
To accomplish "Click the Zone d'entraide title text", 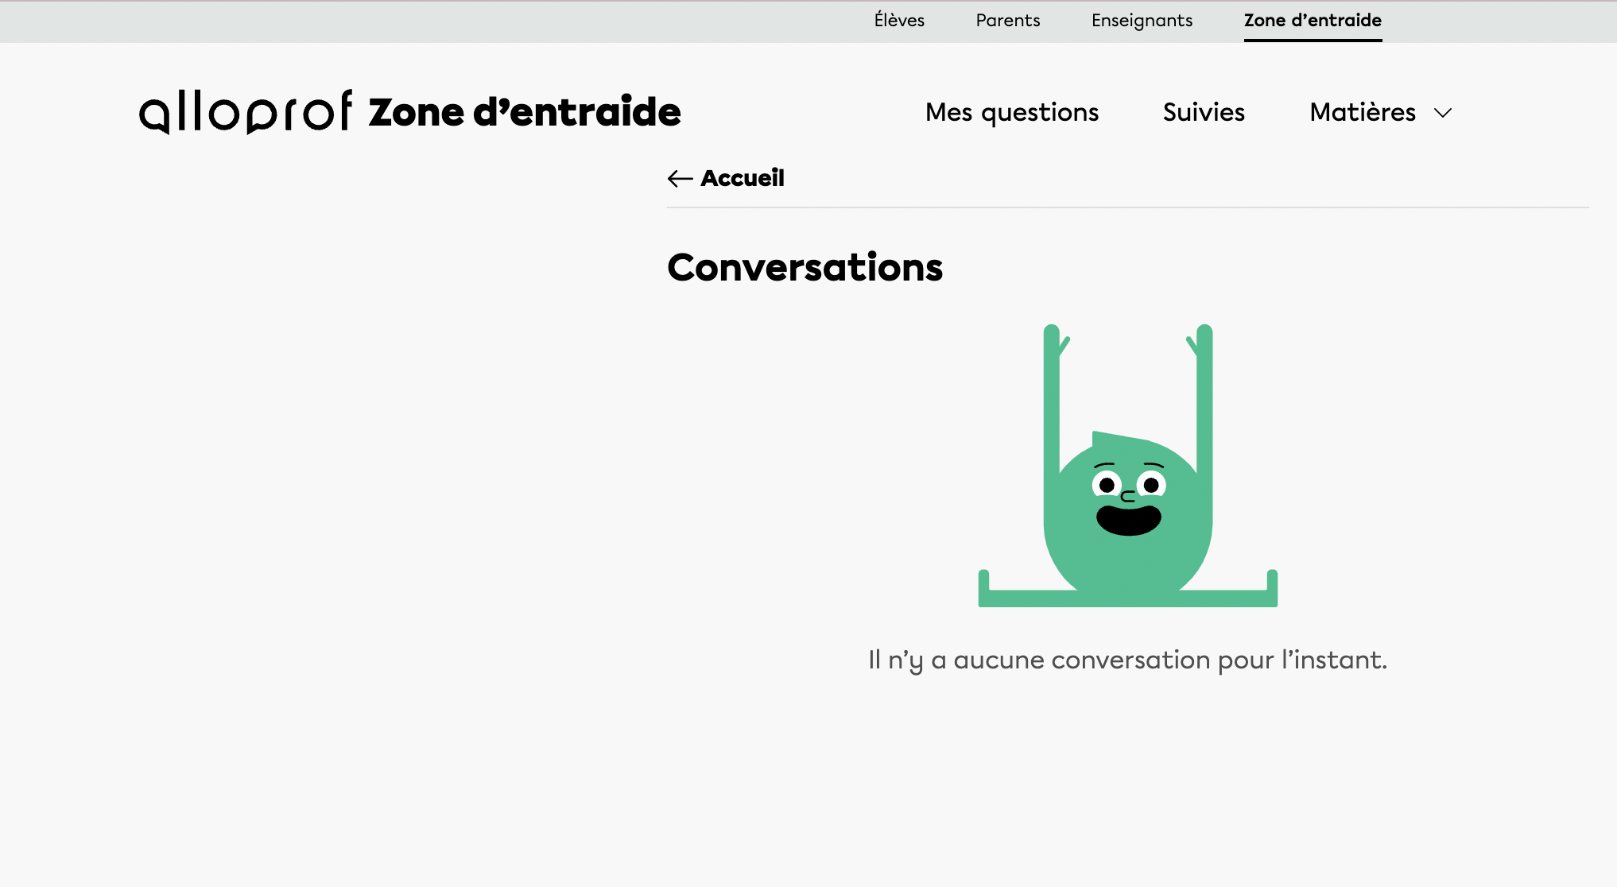I will point(525,112).
